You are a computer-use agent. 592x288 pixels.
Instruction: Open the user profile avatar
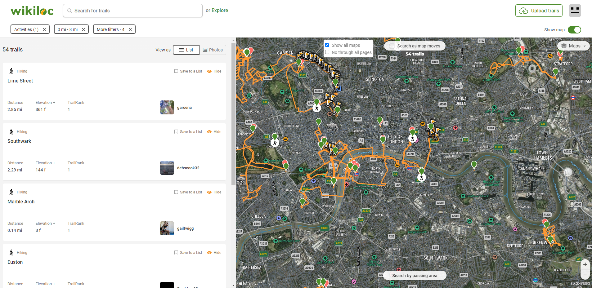point(575,11)
